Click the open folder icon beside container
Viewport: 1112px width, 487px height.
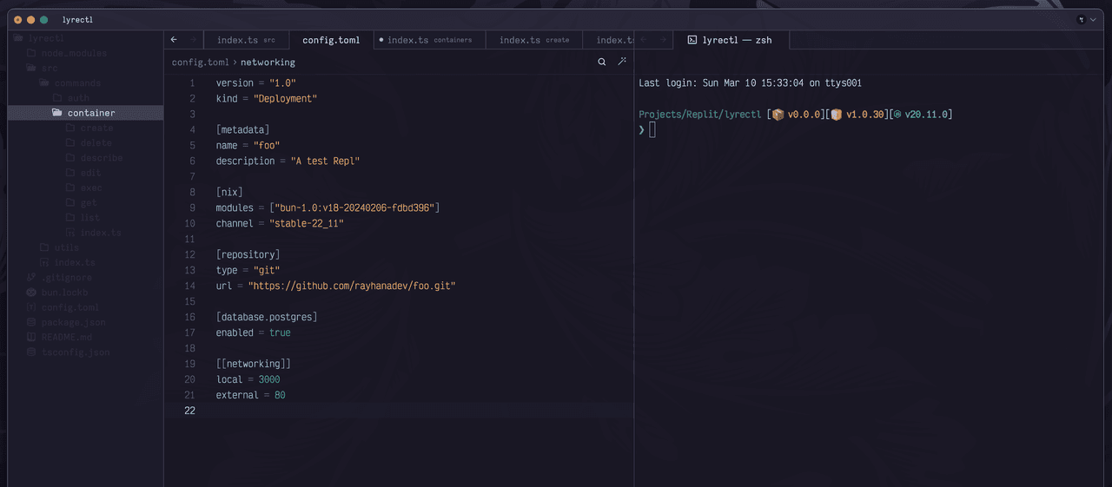(x=56, y=113)
